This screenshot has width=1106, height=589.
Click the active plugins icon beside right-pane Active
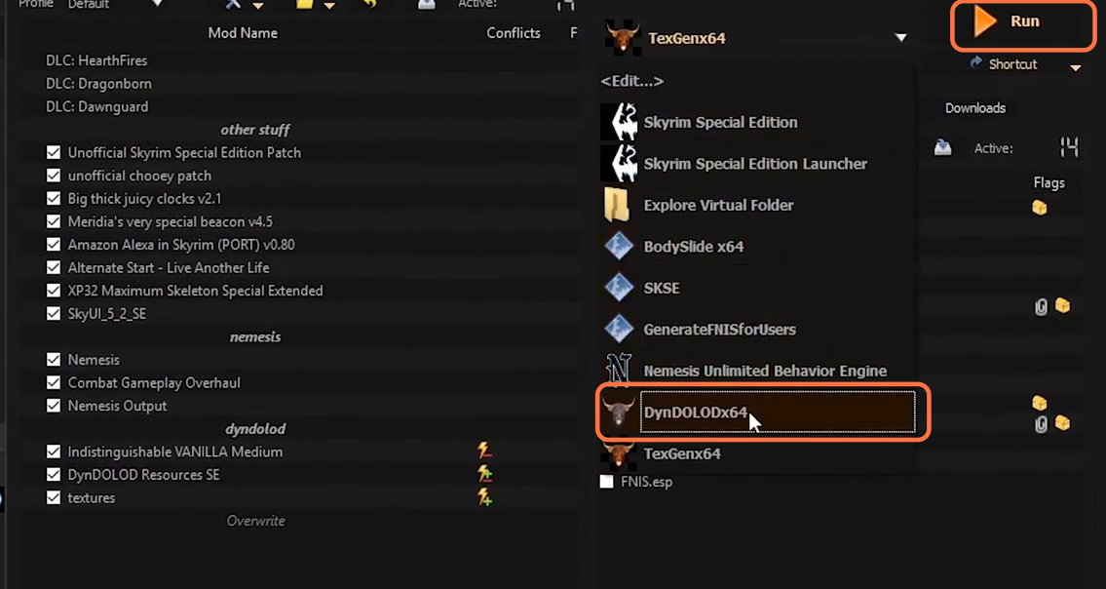click(942, 147)
